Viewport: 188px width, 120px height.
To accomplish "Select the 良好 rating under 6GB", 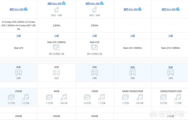I will click(56, 78).
